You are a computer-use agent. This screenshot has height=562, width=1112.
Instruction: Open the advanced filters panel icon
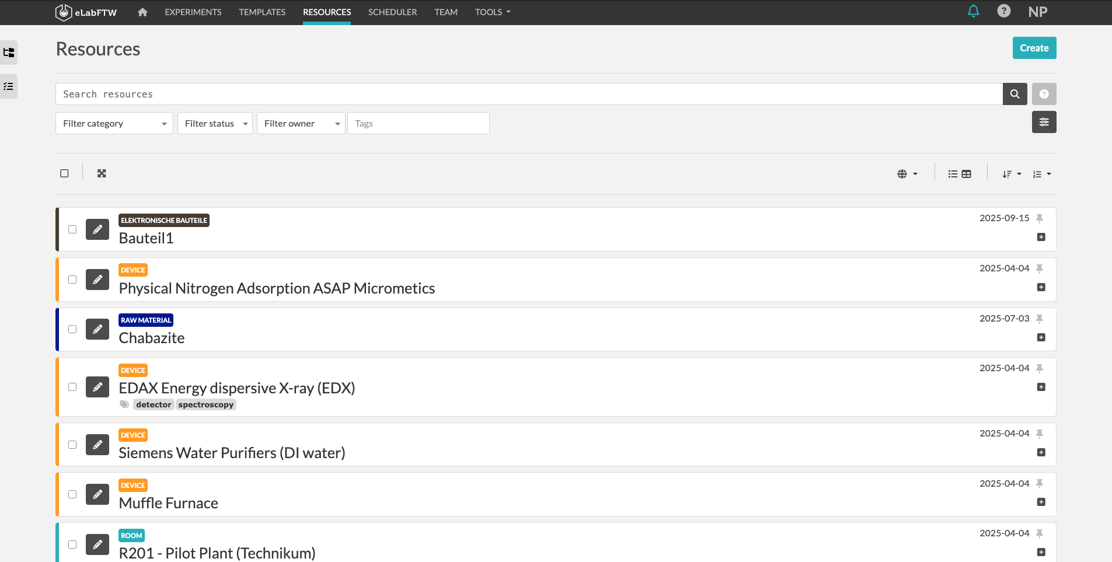pos(1044,122)
